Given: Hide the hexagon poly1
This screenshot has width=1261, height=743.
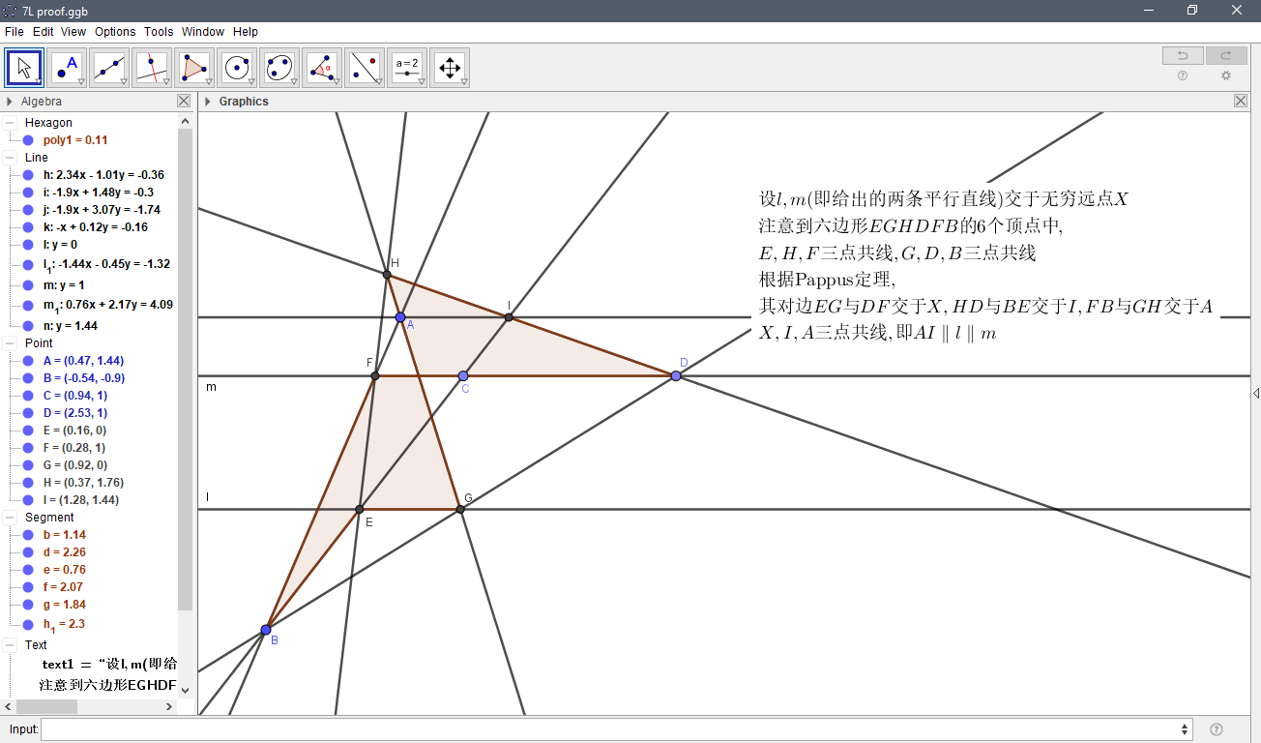Looking at the screenshot, I should (x=27, y=138).
